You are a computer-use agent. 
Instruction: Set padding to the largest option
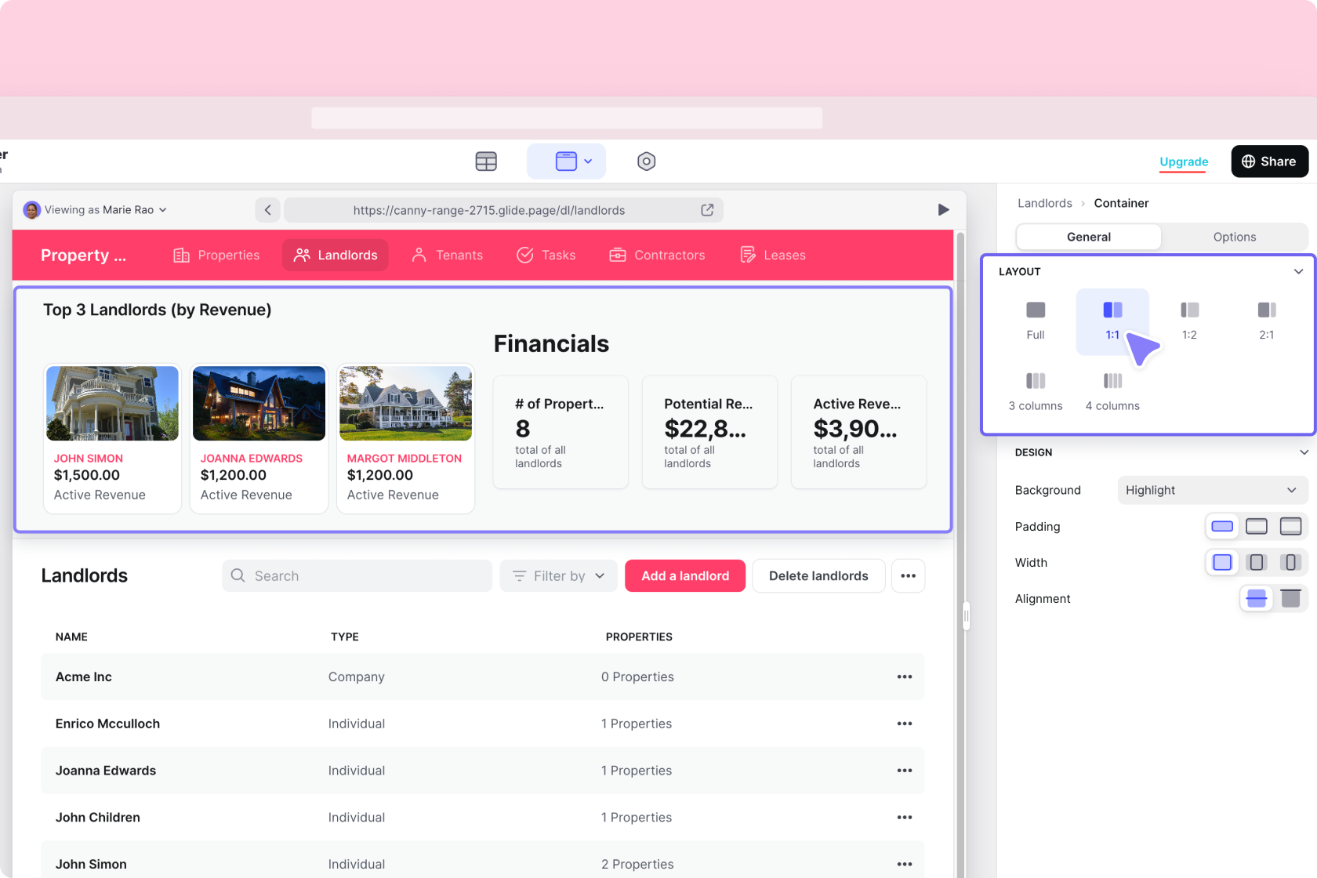pos(1290,527)
